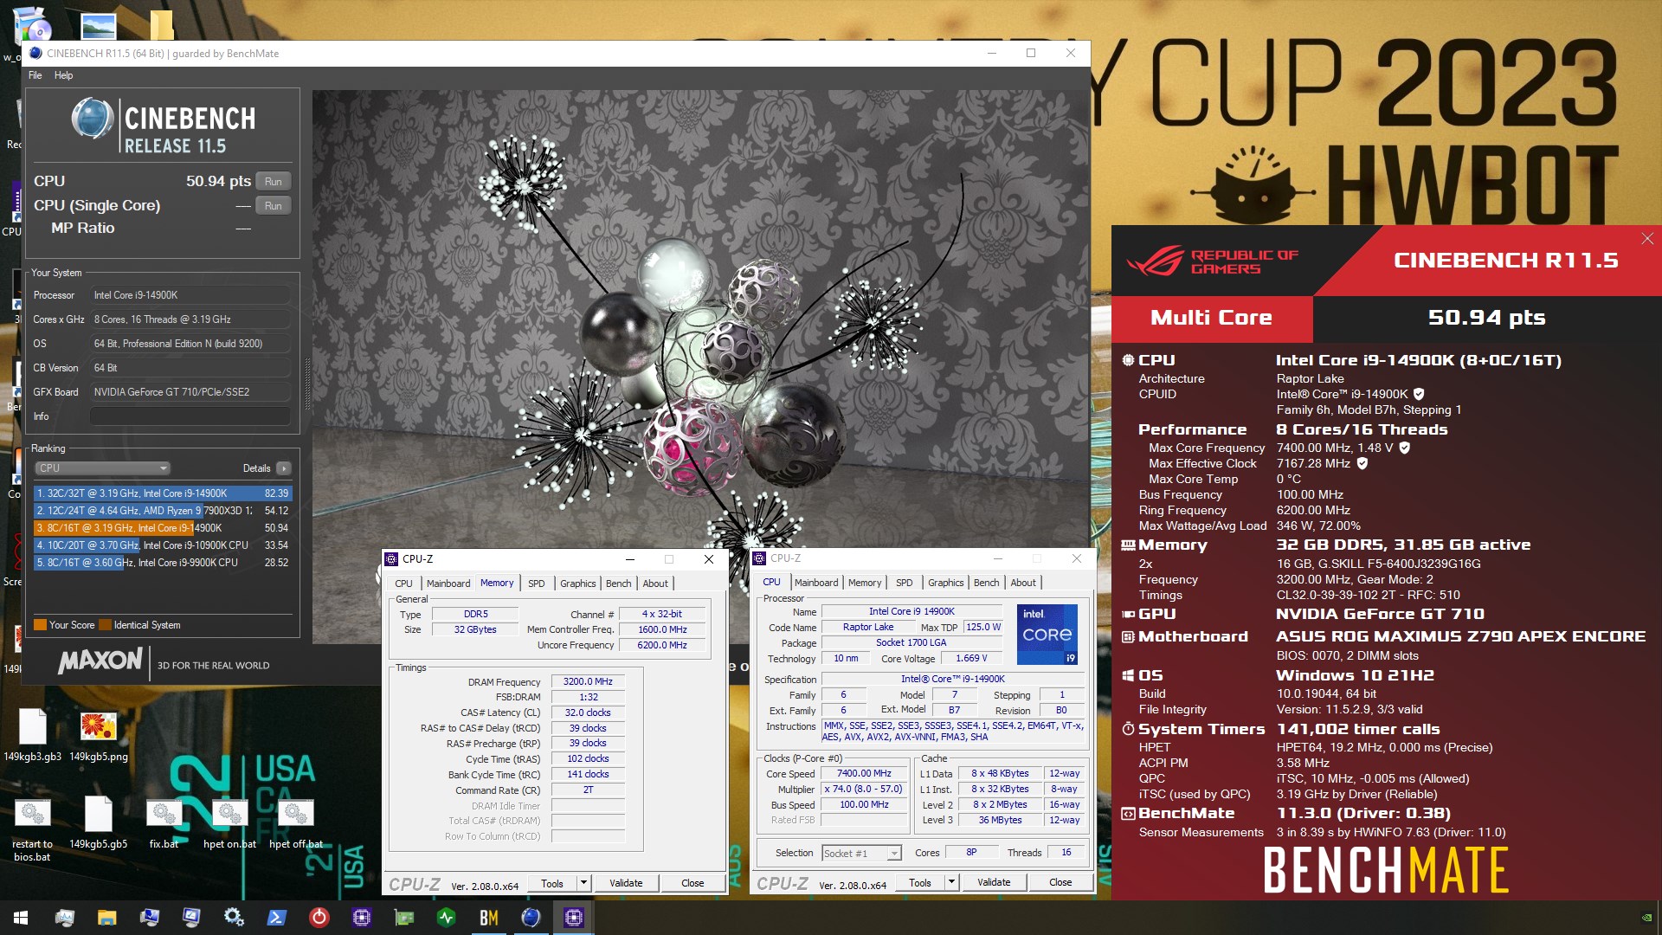Open the Help menu in Cinebench
1662x935 pixels.
63,75
